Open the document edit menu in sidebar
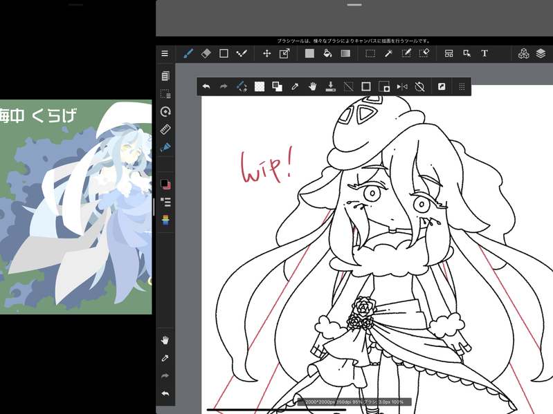The height and width of the screenshot is (414, 553). [x=165, y=76]
